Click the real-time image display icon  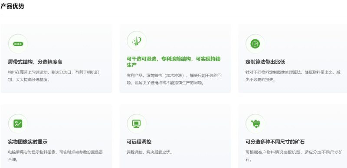(18, 123)
